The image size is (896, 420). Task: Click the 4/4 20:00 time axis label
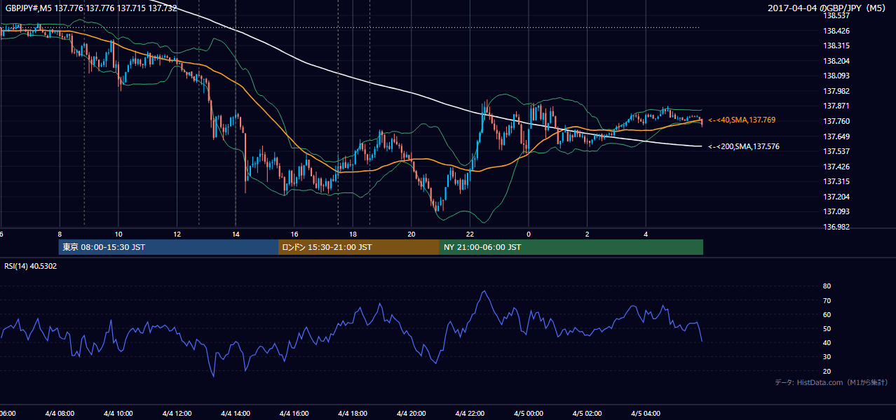(411, 414)
